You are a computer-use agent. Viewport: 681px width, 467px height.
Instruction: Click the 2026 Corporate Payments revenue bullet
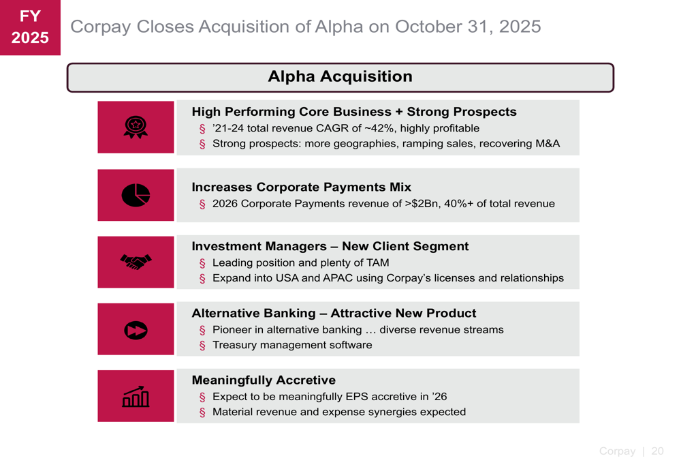click(x=383, y=204)
